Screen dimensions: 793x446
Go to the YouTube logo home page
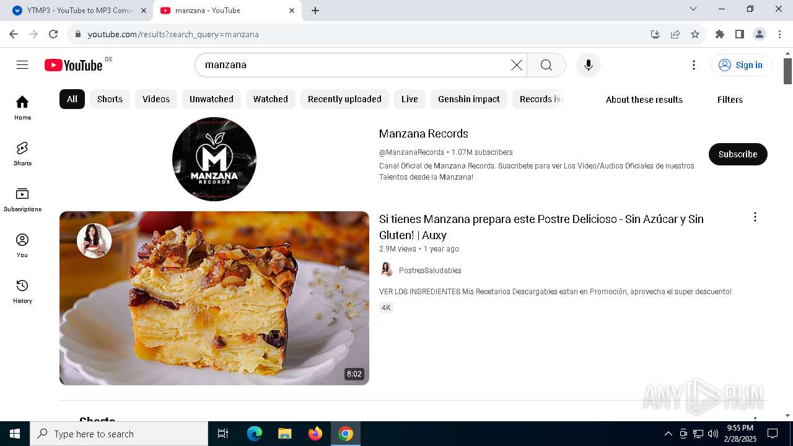point(74,65)
